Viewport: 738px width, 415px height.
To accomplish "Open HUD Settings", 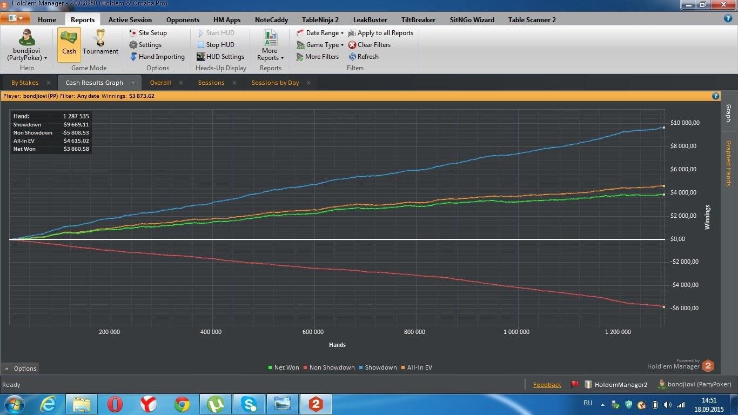I will point(220,57).
